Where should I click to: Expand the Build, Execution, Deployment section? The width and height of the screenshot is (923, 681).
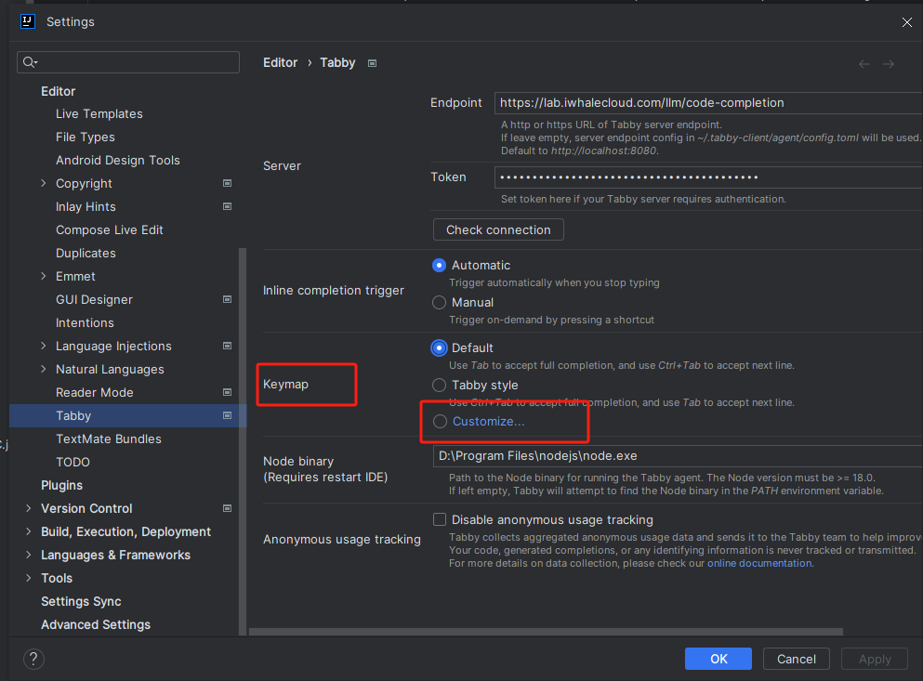(x=29, y=531)
